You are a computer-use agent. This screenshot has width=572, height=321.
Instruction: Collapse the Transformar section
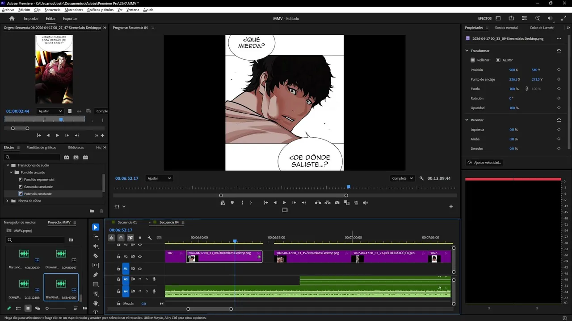point(467,51)
